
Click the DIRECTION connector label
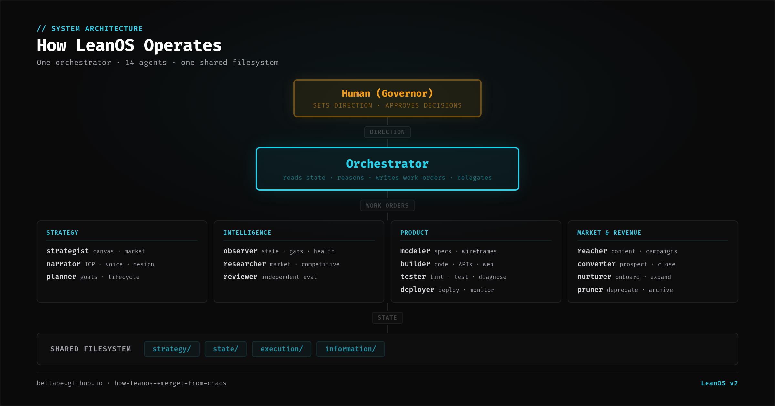[x=387, y=132]
